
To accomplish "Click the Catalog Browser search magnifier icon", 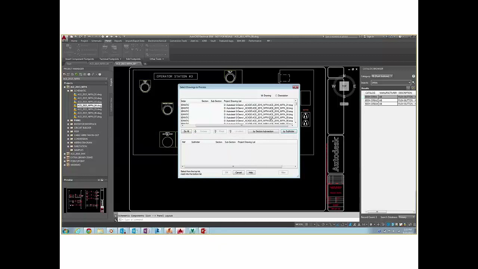I will [413, 83].
